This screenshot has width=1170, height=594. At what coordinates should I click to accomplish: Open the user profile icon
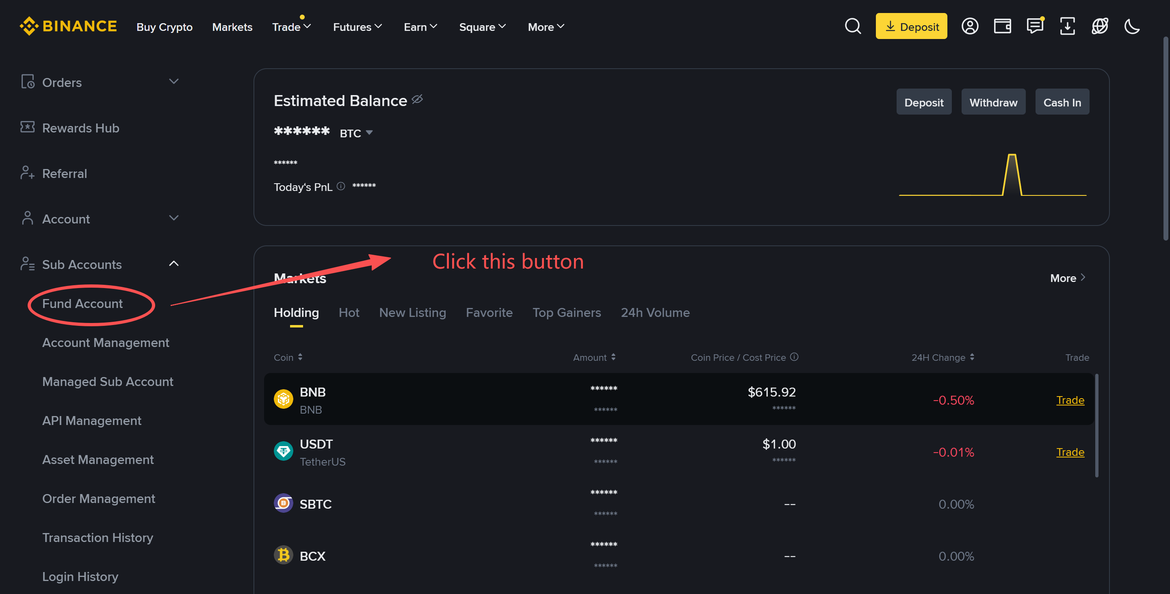970,26
